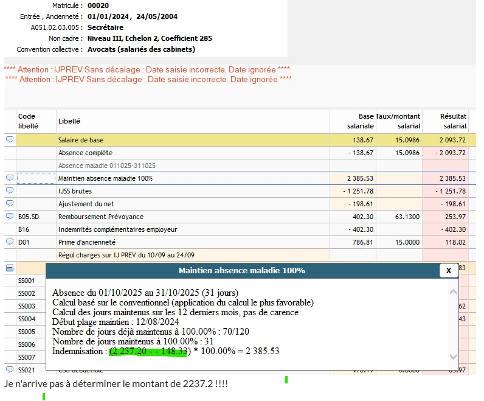Viewport: 484px width, 401px height.
Task: Select the Remboursement Prévoyance label
Action: tap(101, 217)
